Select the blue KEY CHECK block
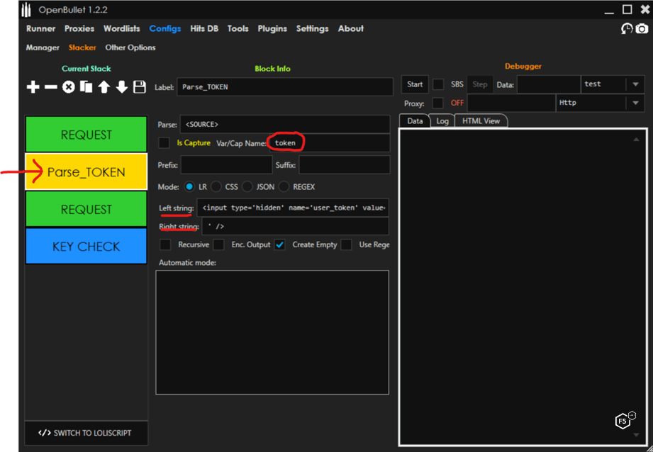This screenshot has width=653, height=452. [86, 247]
